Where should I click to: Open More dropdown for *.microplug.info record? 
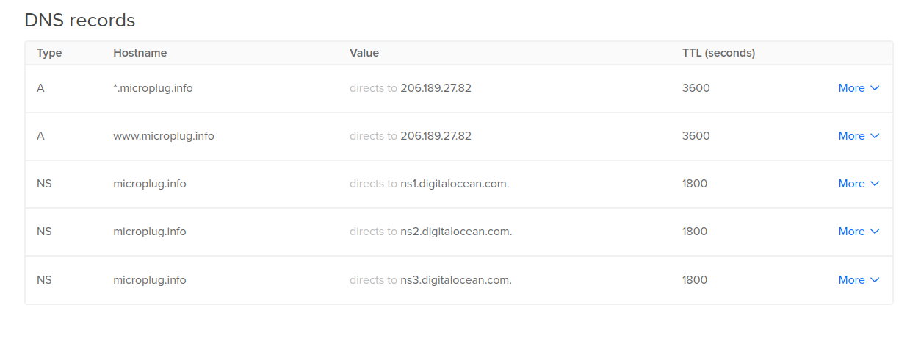coord(858,88)
